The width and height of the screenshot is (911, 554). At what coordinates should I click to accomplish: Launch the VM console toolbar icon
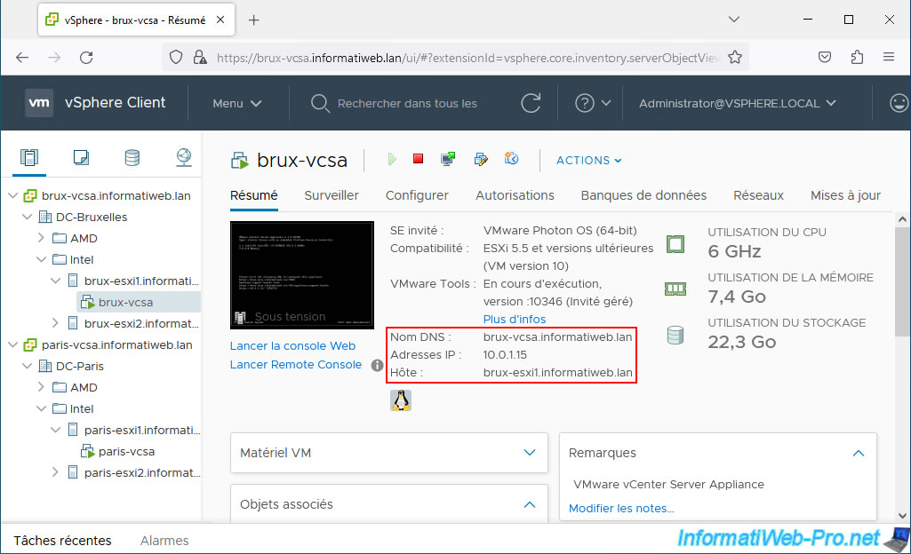pyautogui.click(x=448, y=159)
